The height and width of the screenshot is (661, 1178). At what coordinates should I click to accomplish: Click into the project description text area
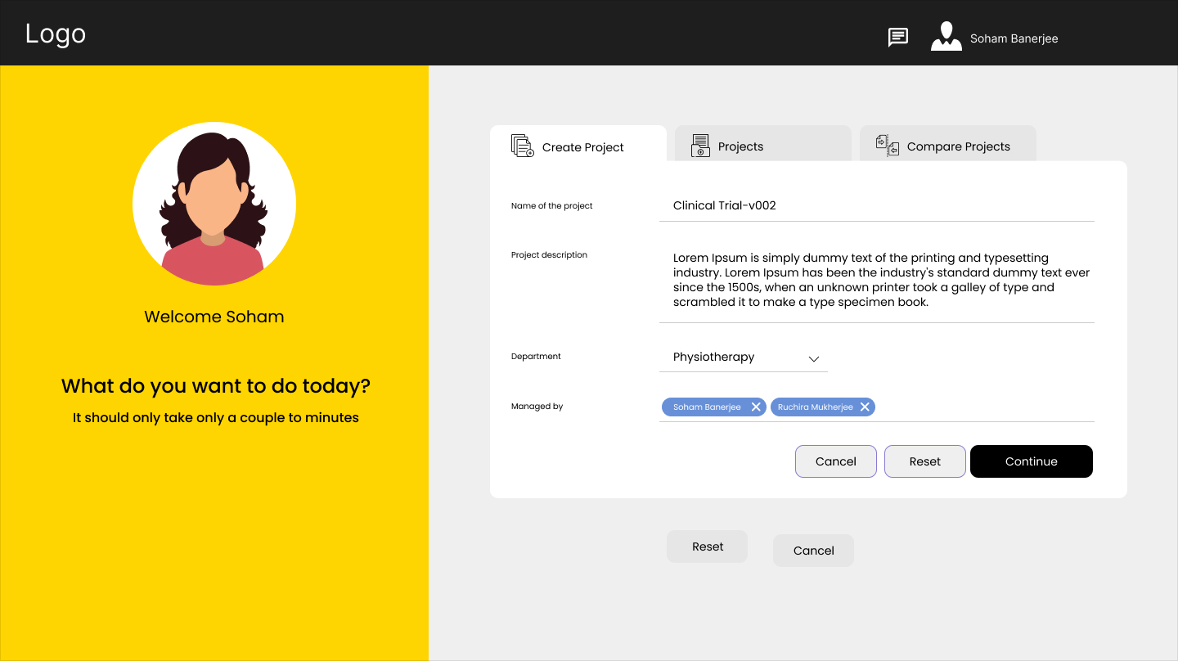(875, 280)
